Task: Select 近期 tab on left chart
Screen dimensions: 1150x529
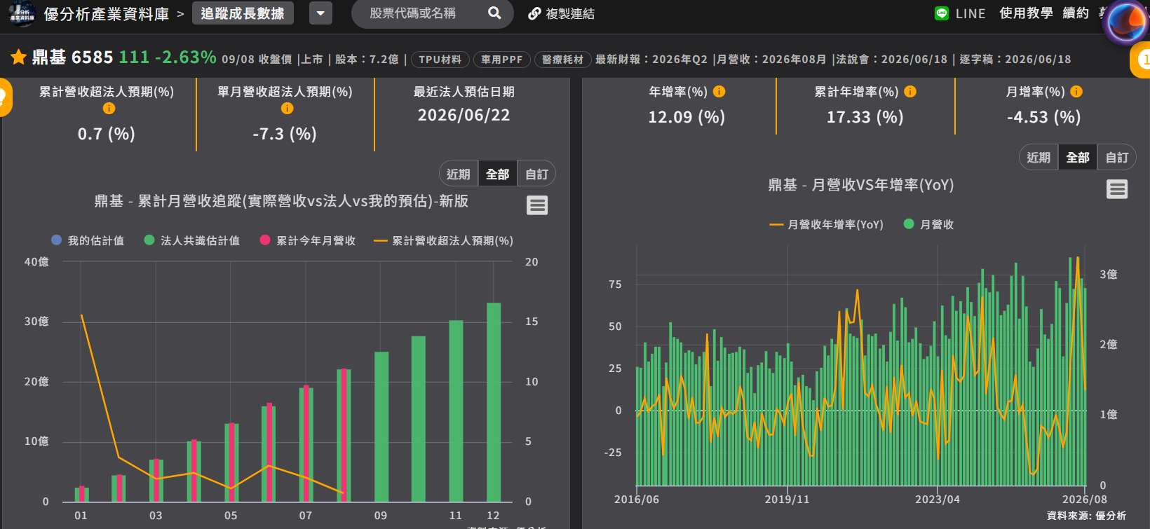Action: pos(459,174)
